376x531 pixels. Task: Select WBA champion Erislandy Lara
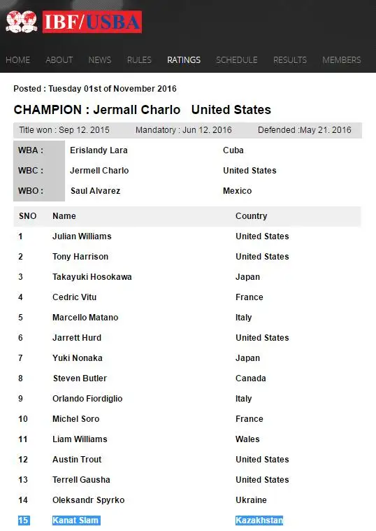(99, 150)
